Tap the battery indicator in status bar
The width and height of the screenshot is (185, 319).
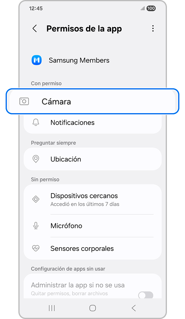click(151, 8)
